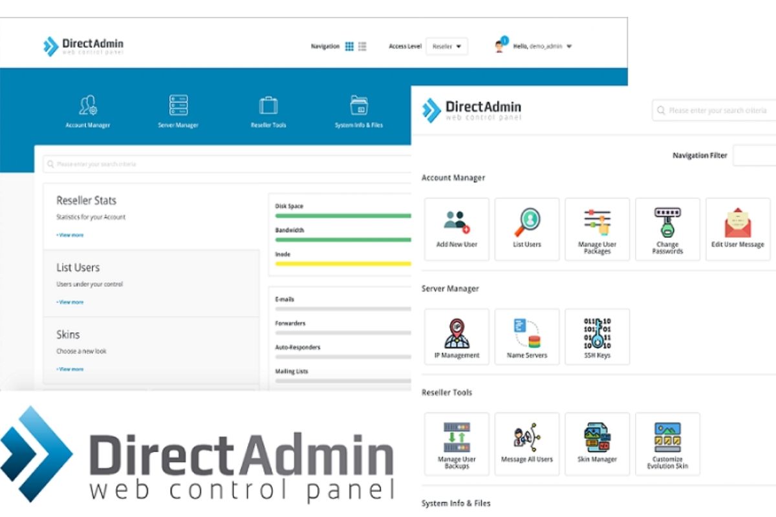Select Account Manager in the blue menu
Viewport: 776px width, 517px height.
click(x=88, y=111)
